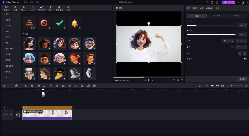Toggle visibility eye on video track

8,115
